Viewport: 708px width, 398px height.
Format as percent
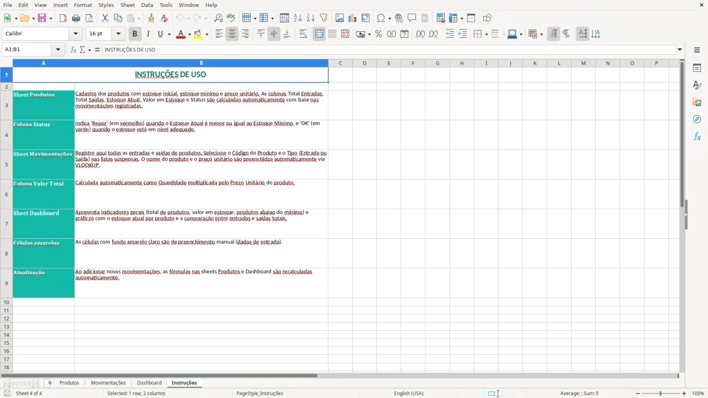[379, 34]
